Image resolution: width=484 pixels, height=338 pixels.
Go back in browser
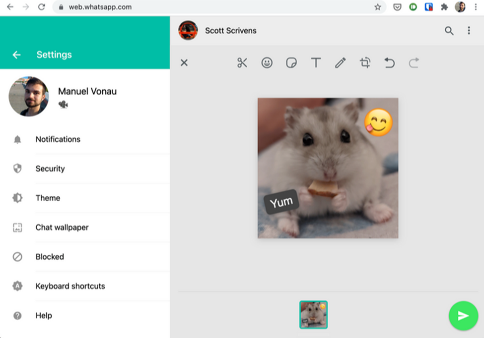click(10, 7)
